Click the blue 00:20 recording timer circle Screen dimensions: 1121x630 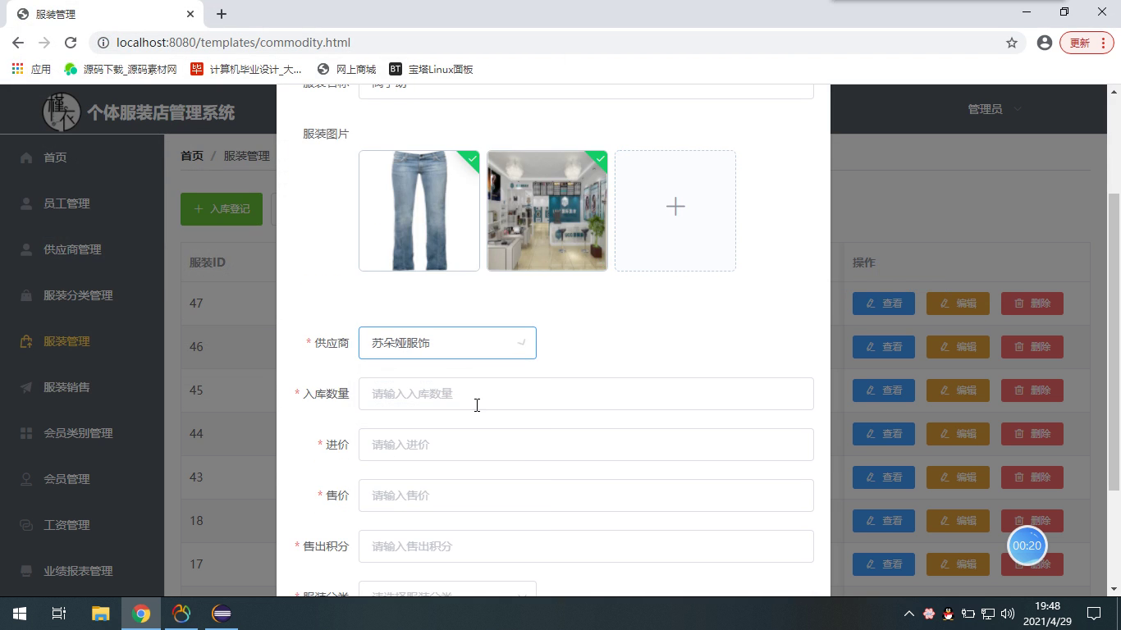(1027, 546)
